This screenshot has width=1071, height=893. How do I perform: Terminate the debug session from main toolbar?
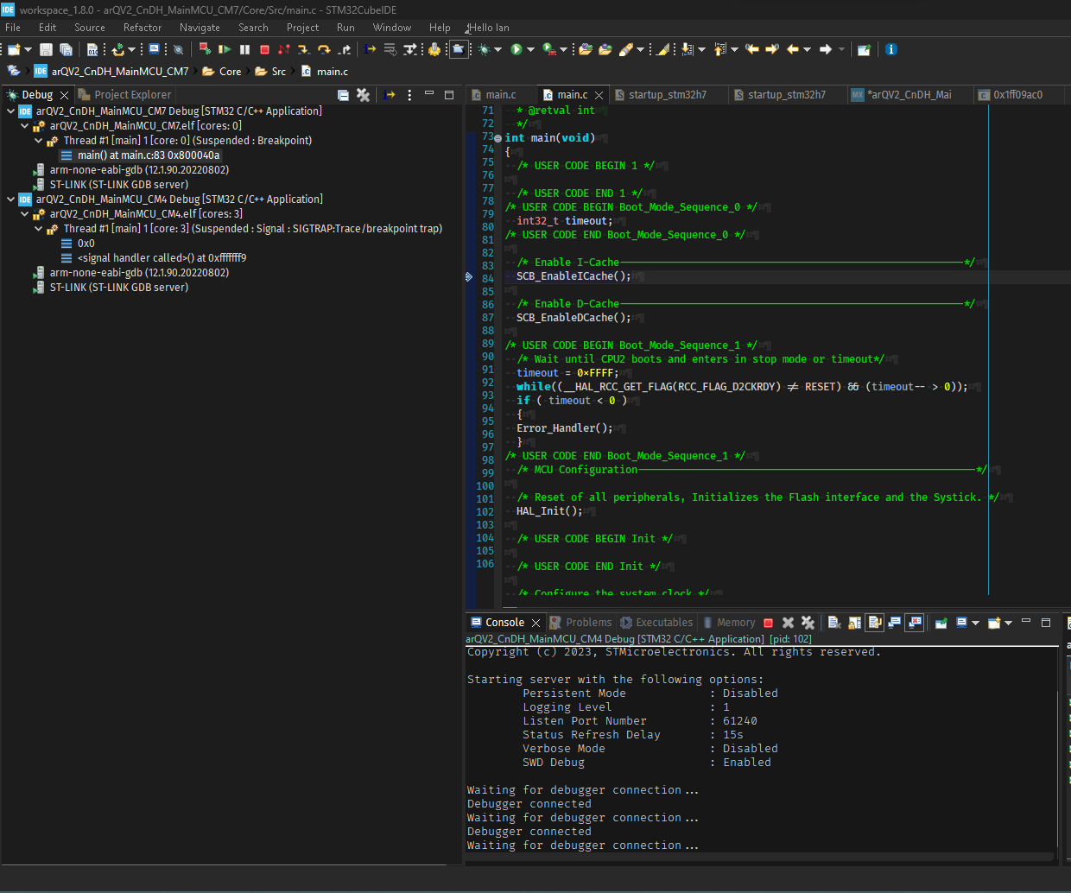tap(265, 49)
